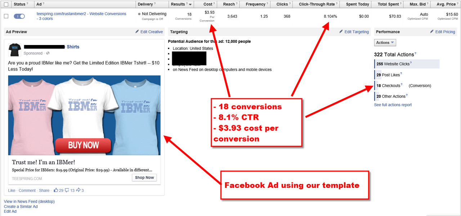This screenshot has height=216, width=461.
Task: Click the comments bubble icon showing 13
Action: [x=67, y=190]
